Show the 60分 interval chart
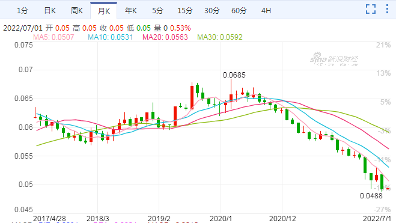396x223 pixels. 239,11
